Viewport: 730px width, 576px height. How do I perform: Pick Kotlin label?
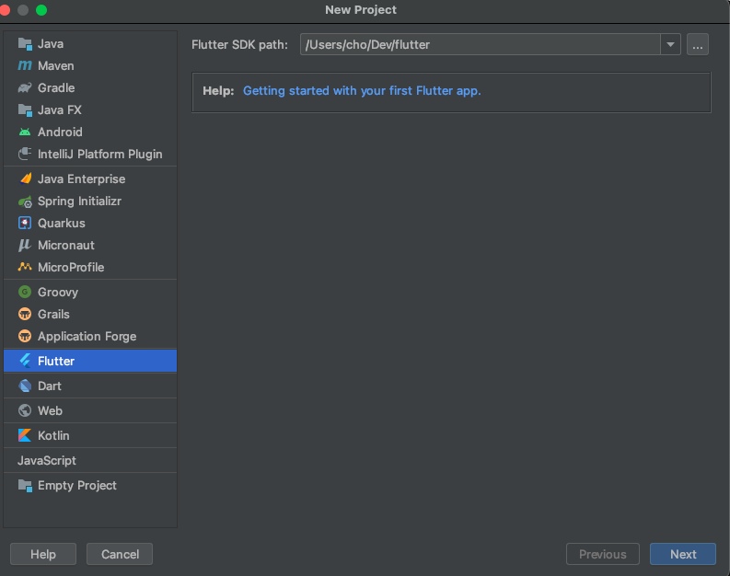(x=53, y=435)
